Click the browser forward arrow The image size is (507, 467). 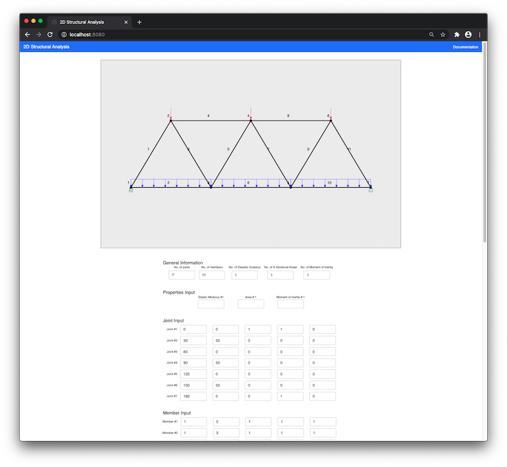39,34
